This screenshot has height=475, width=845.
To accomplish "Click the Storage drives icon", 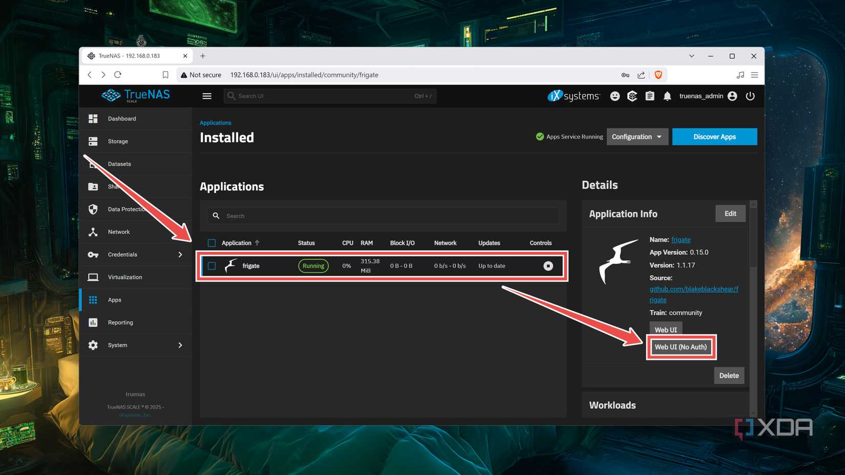I will click(93, 141).
